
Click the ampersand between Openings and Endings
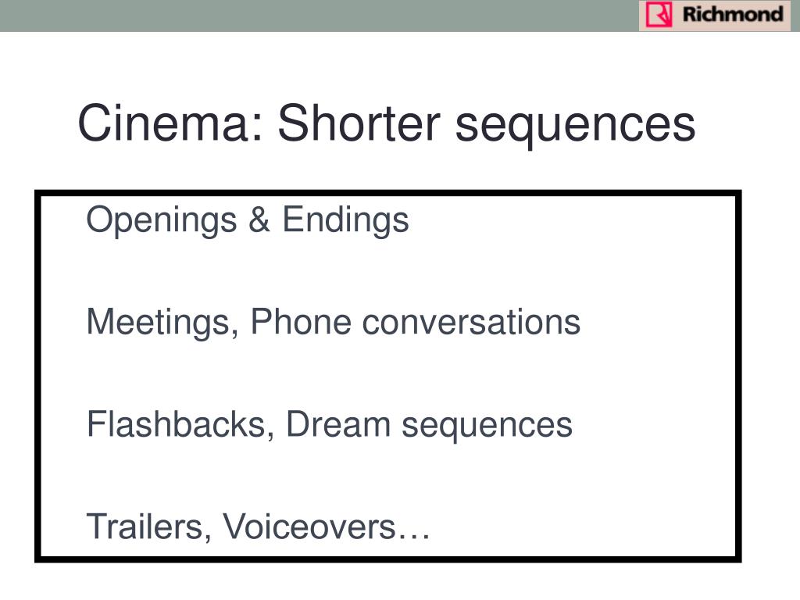(x=259, y=220)
